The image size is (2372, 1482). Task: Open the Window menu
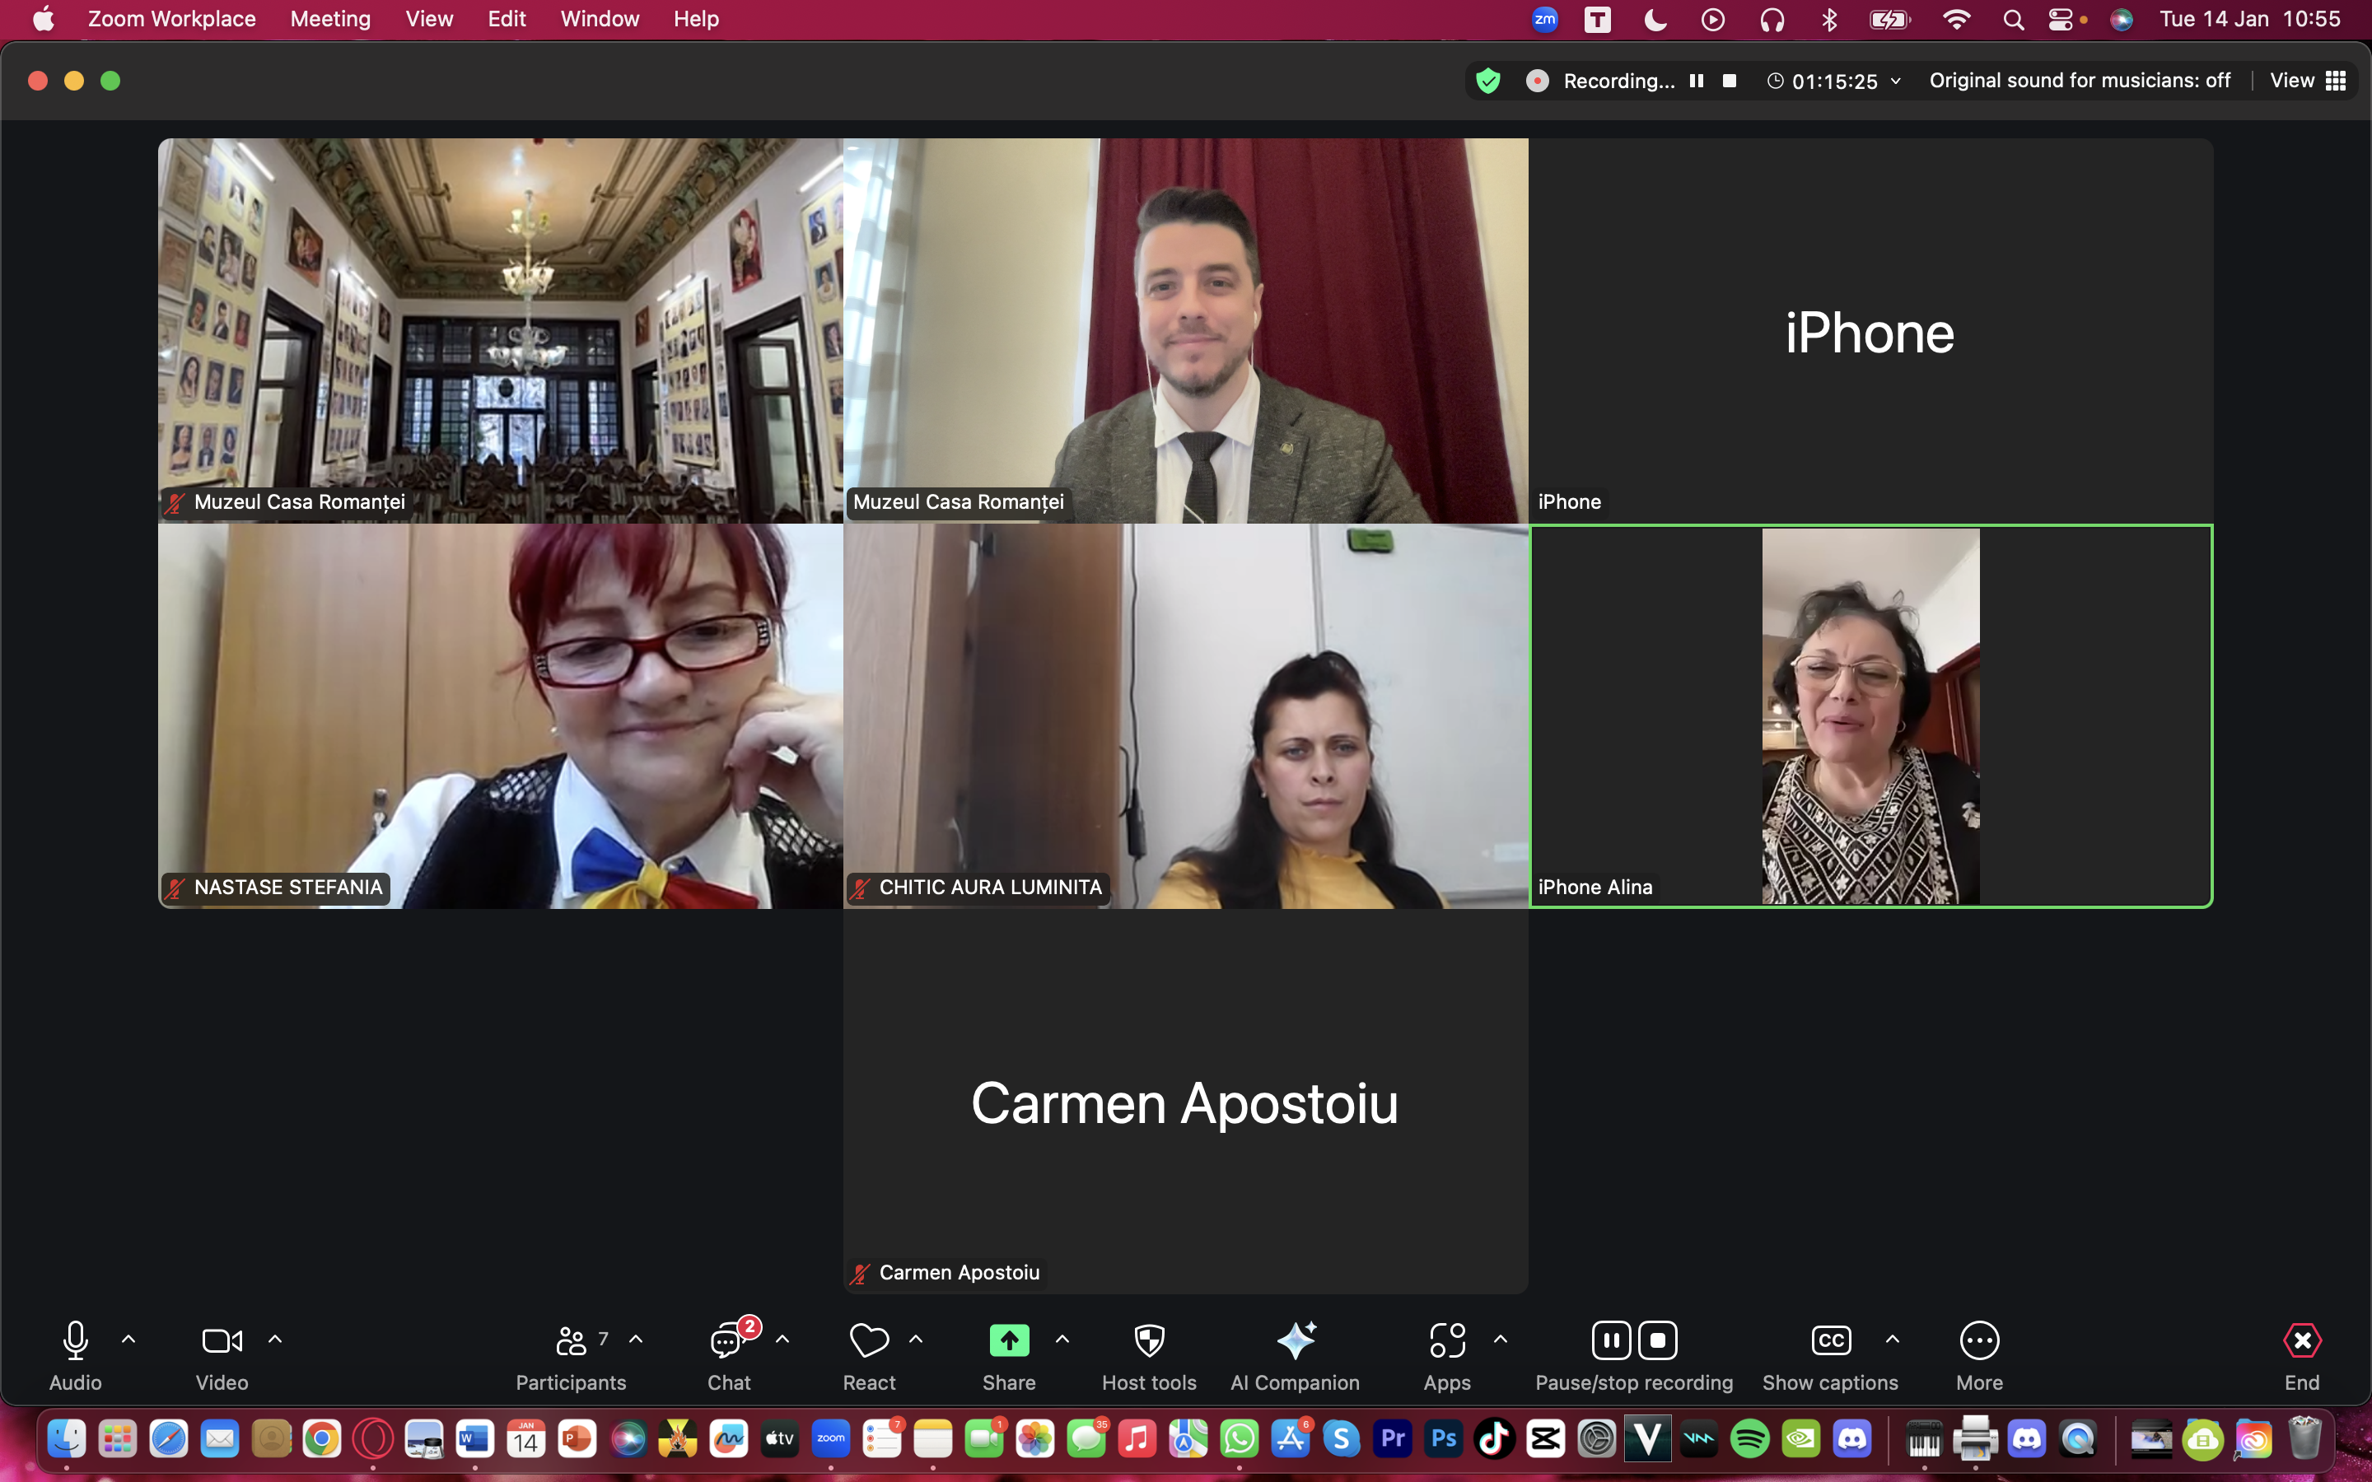[599, 19]
